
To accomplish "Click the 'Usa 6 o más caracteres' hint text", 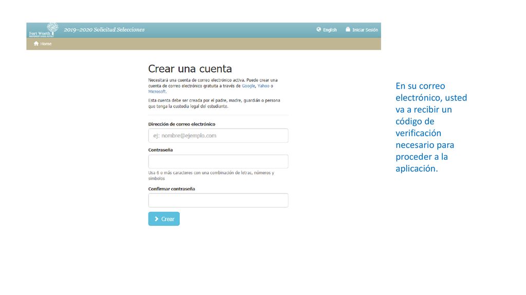I will pos(211,176).
